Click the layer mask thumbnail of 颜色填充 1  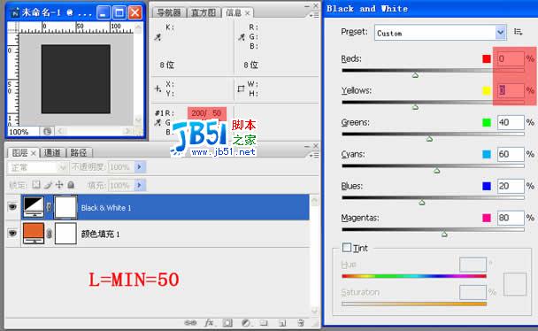pos(65,234)
